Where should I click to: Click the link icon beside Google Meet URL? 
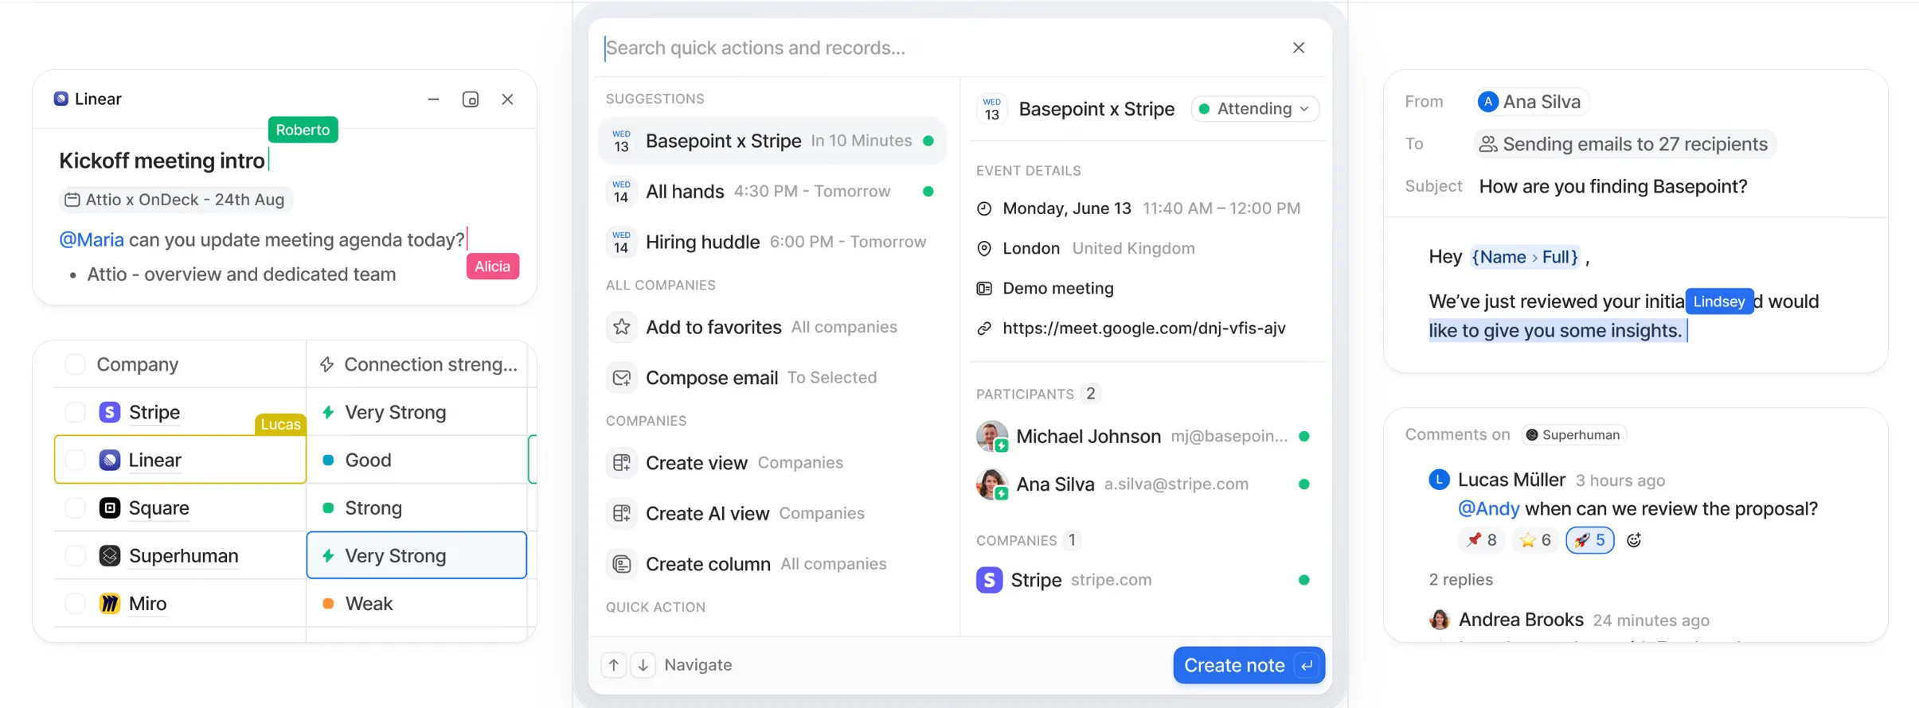[x=984, y=329]
